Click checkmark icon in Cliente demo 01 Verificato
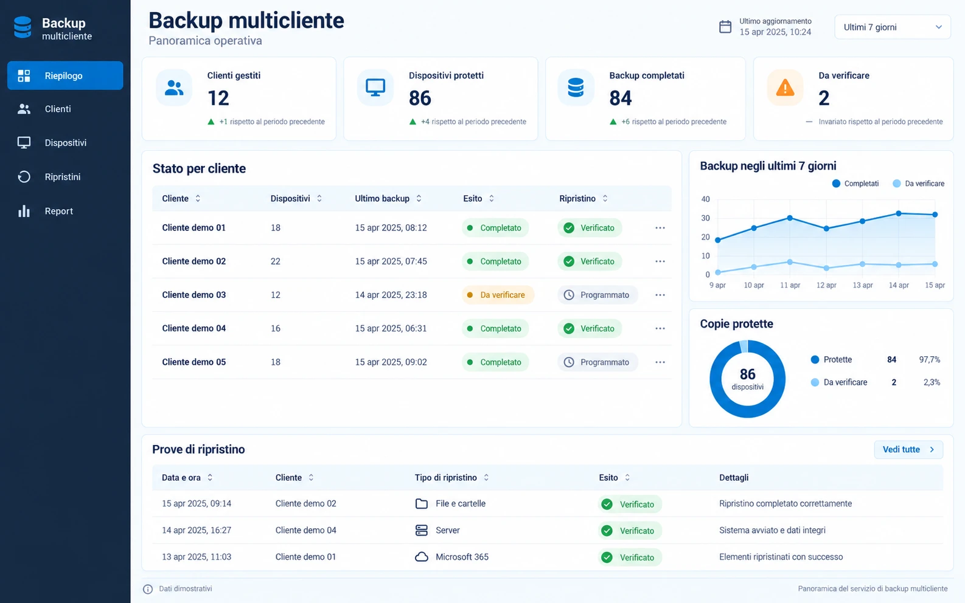This screenshot has width=965, height=603. click(x=569, y=228)
